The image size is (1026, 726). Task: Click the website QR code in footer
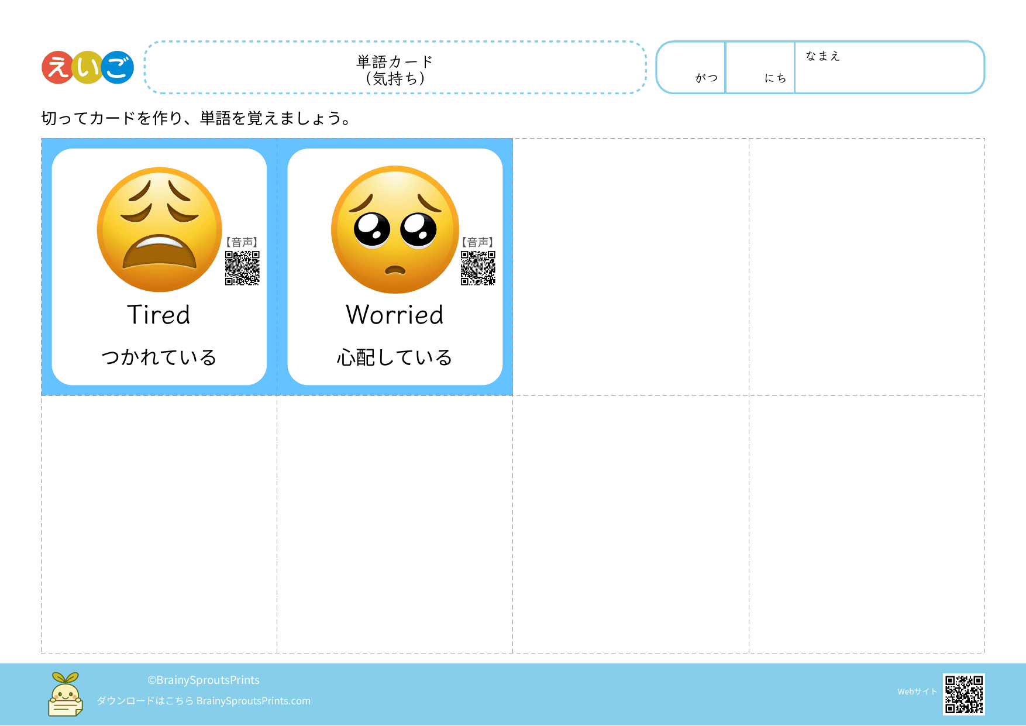tap(963, 694)
